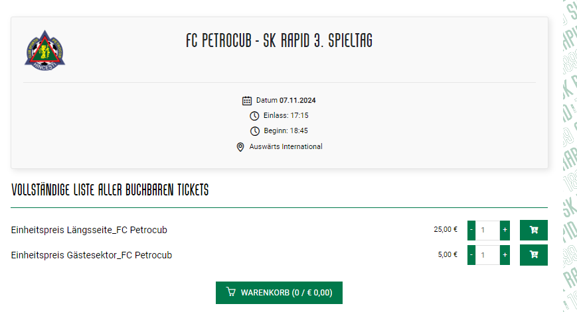Select Einheitspreis Längsseite_FC Petrocub ticket name

click(x=89, y=230)
